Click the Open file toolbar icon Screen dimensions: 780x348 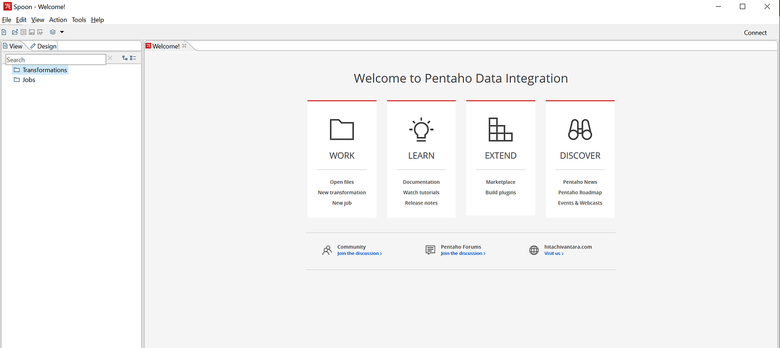[x=15, y=32]
